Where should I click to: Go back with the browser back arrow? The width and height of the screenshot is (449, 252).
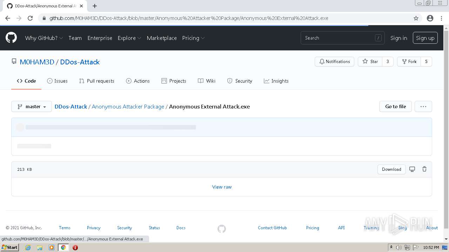(8, 18)
